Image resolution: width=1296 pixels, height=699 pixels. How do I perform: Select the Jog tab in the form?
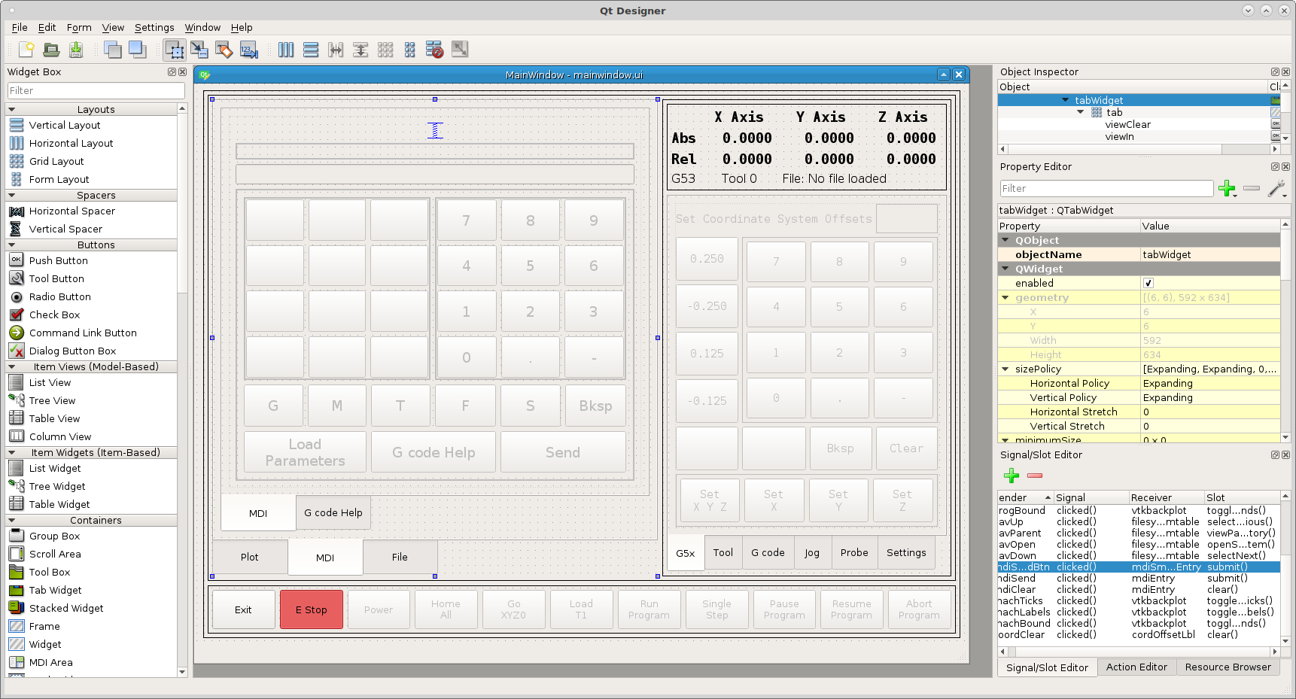(812, 552)
